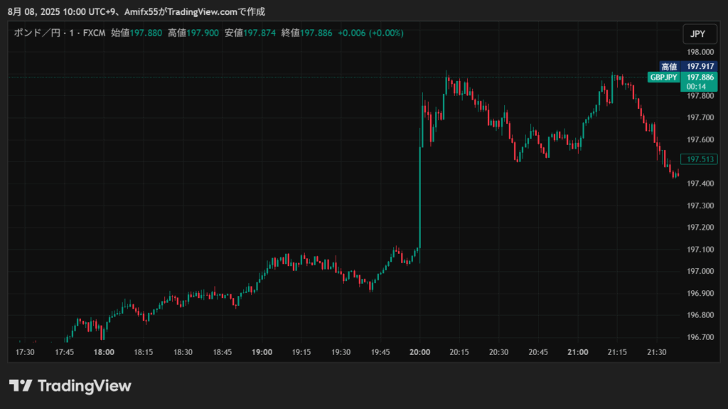Click the 21:00 time axis label

click(577, 352)
